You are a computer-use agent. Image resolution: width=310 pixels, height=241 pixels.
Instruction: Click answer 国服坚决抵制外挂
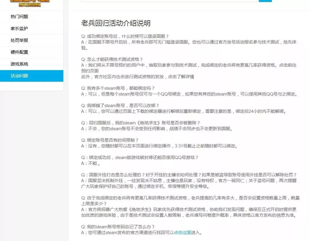click(189, 184)
